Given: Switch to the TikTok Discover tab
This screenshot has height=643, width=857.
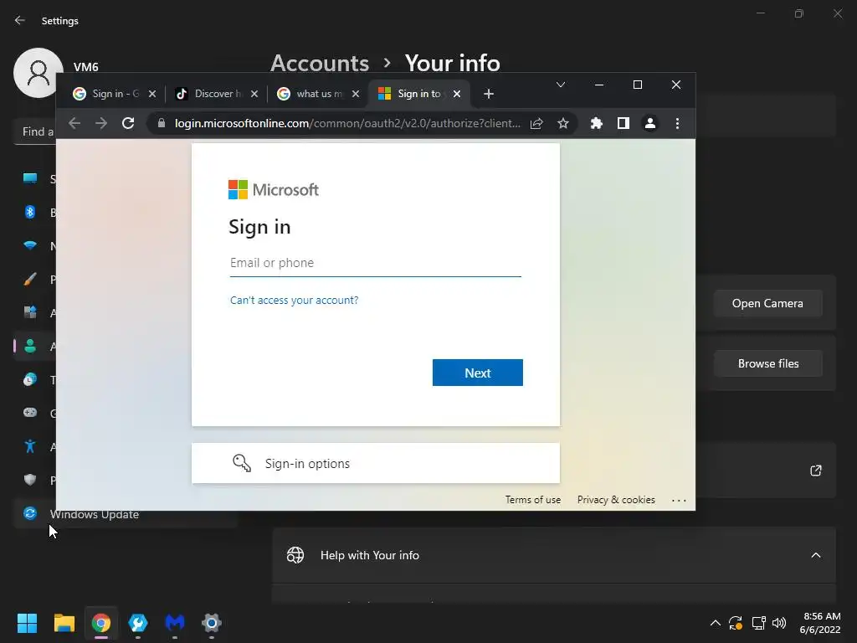Looking at the screenshot, I should (216, 94).
